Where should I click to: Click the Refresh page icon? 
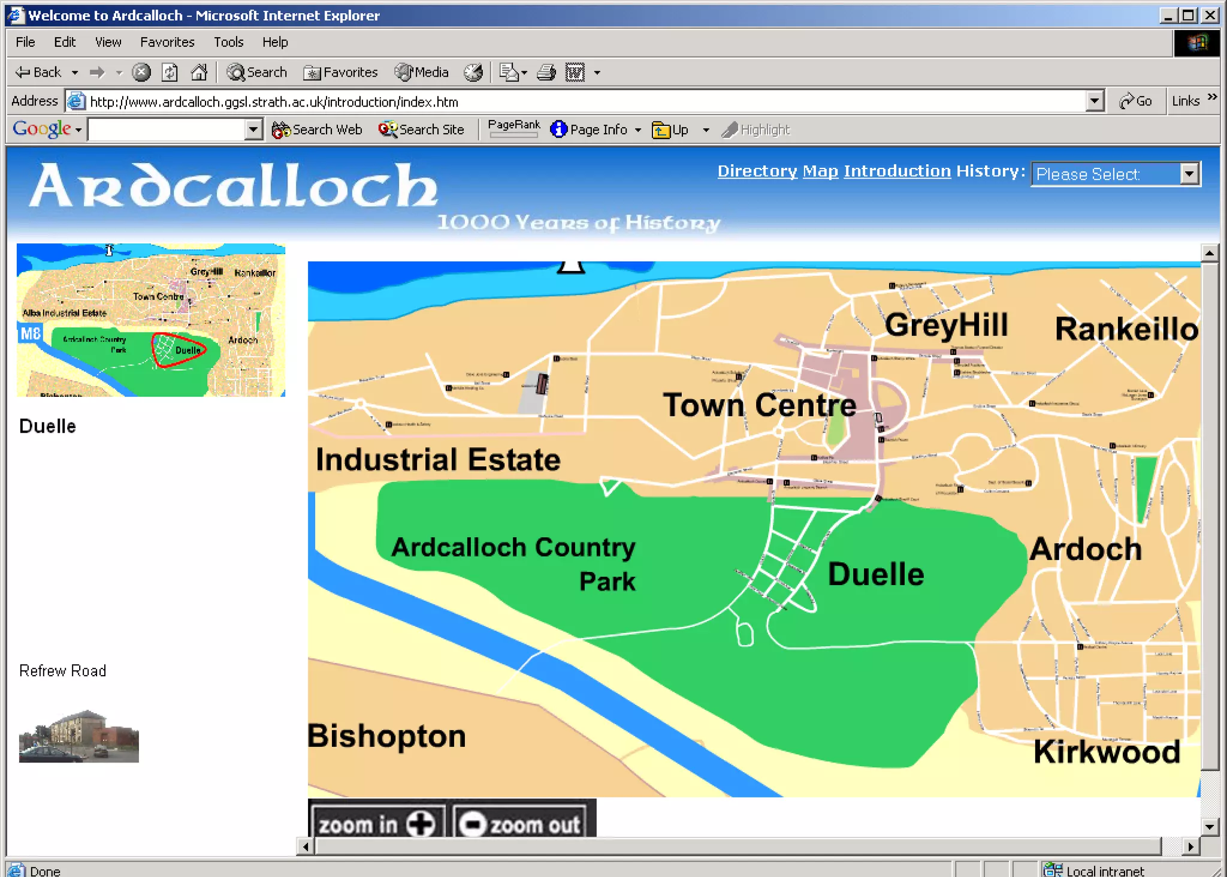[x=170, y=73]
